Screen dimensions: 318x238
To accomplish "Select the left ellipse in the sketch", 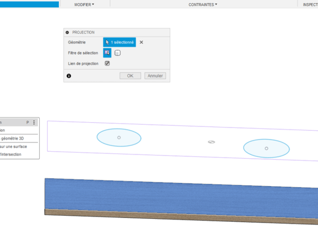I will (x=119, y=138).
